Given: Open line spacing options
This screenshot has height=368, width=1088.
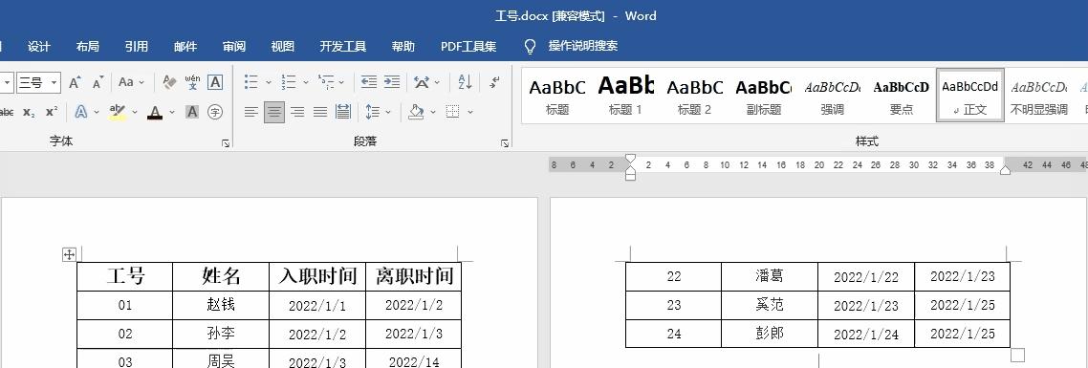Looking at the screenshot, I should pos(373,112).
